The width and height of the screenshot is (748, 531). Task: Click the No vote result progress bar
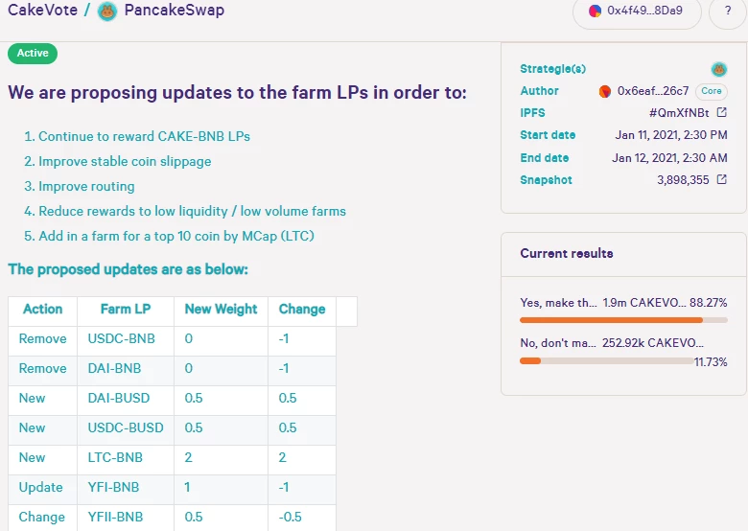(x=606, y=361)
